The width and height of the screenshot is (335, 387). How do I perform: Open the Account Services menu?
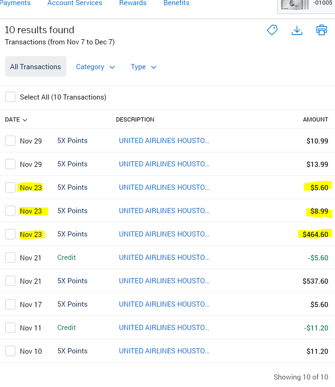pos(75,3)
